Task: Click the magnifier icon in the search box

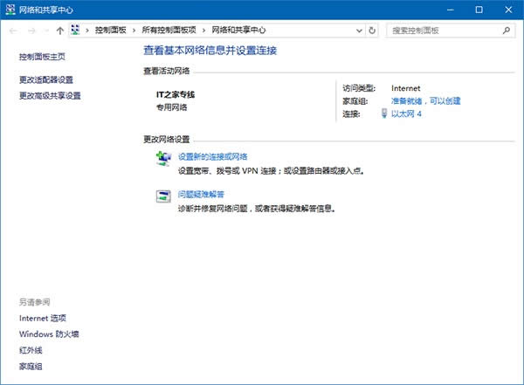Action: [x=507, y=30]
